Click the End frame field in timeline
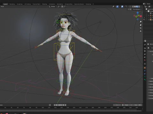Image resolution: width=153 pixels, height=114 pixels. (138, 105)
